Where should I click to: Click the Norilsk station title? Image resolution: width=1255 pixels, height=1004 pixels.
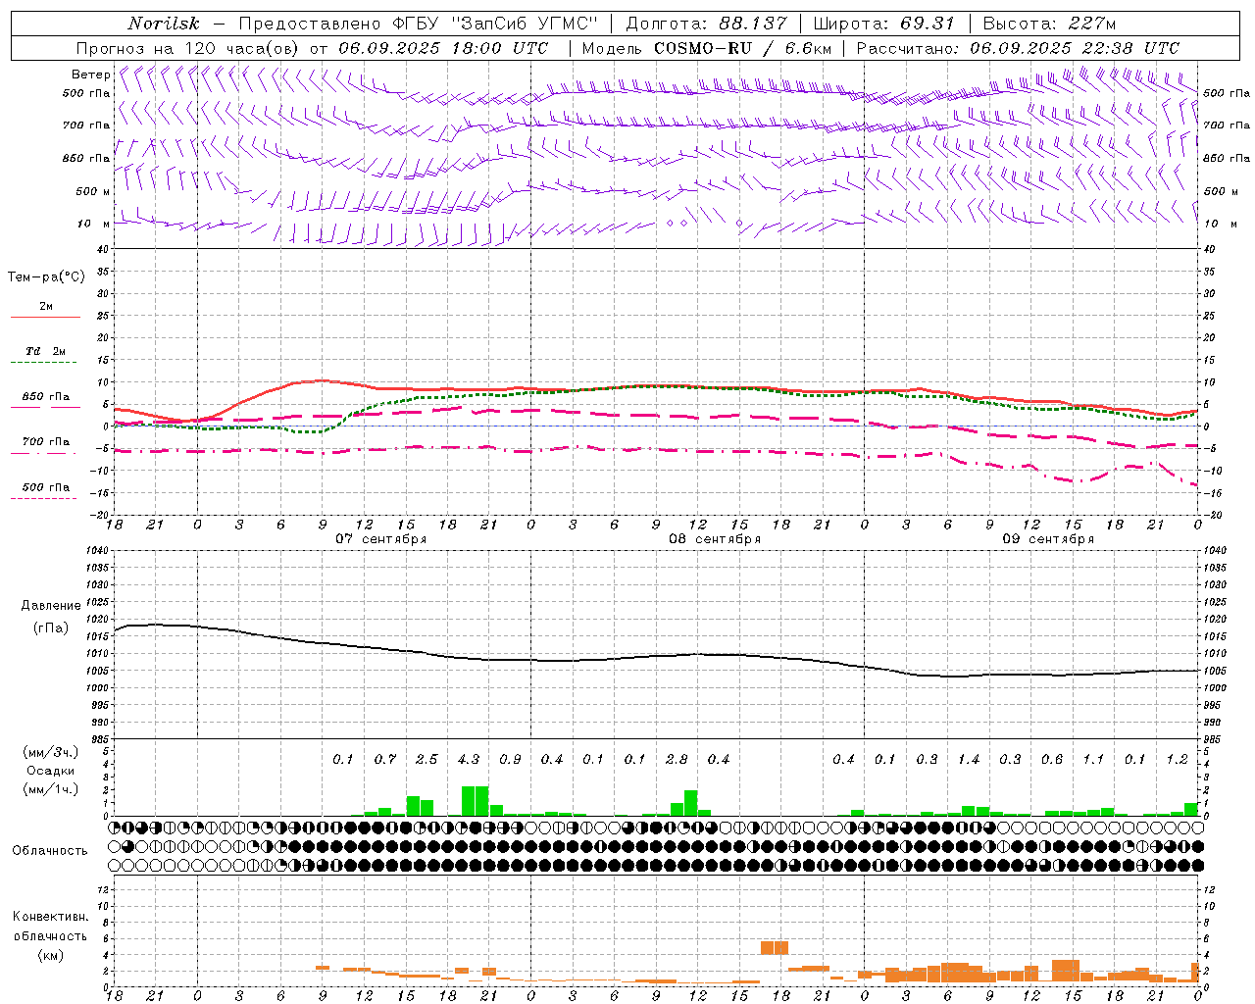(x=164, y=24)
